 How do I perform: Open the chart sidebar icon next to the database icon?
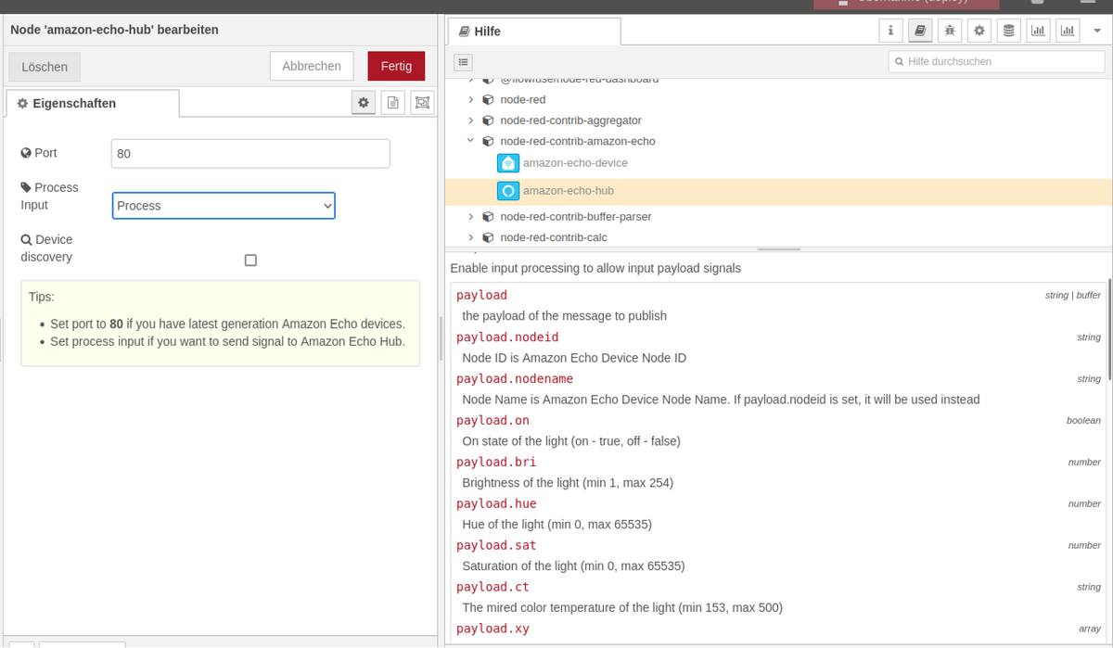pos(1038,31)
